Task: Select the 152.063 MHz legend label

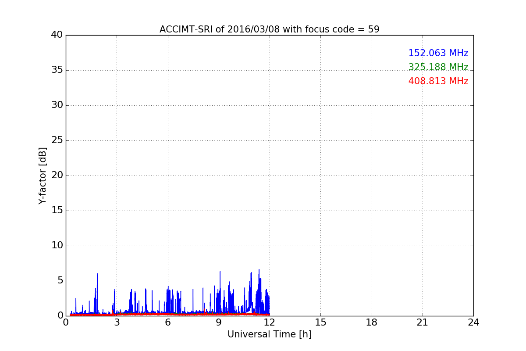Action: point(438,53)
